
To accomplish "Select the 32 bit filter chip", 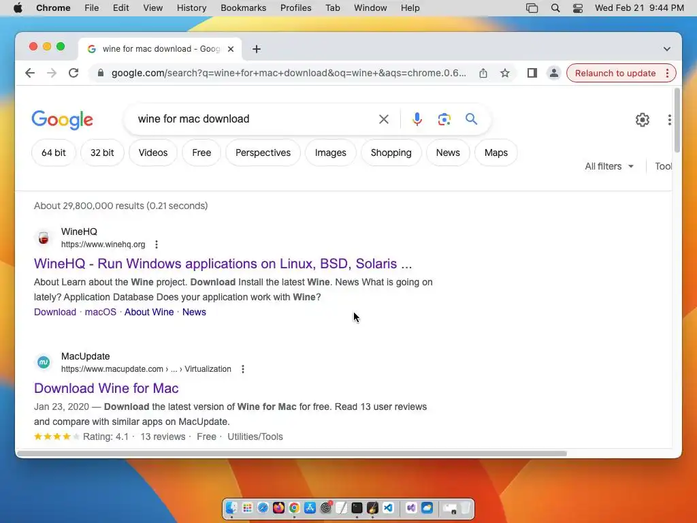I will click(x=102, y=153).
